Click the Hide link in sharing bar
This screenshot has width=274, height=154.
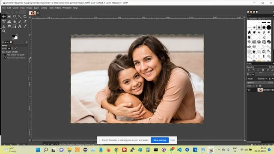click(173, 140)
